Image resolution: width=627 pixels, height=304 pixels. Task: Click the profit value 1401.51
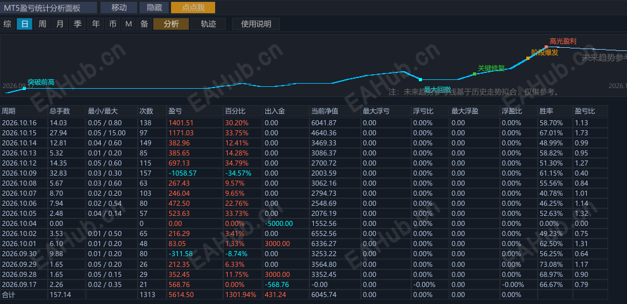pyautogui.click(x=181, y=123)
